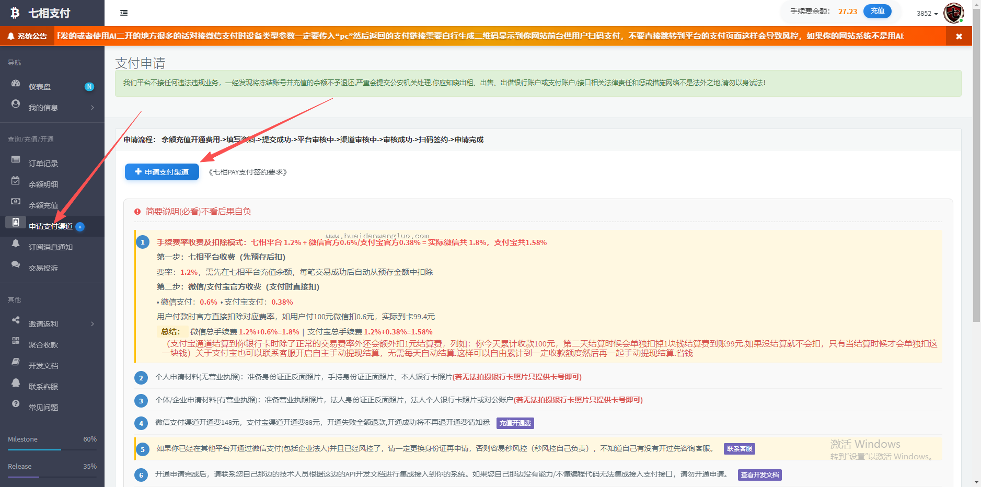Viewport: 981px width, 487px height.
Task: Click the 充值 top-up button in header
Action: coord(878,11)
